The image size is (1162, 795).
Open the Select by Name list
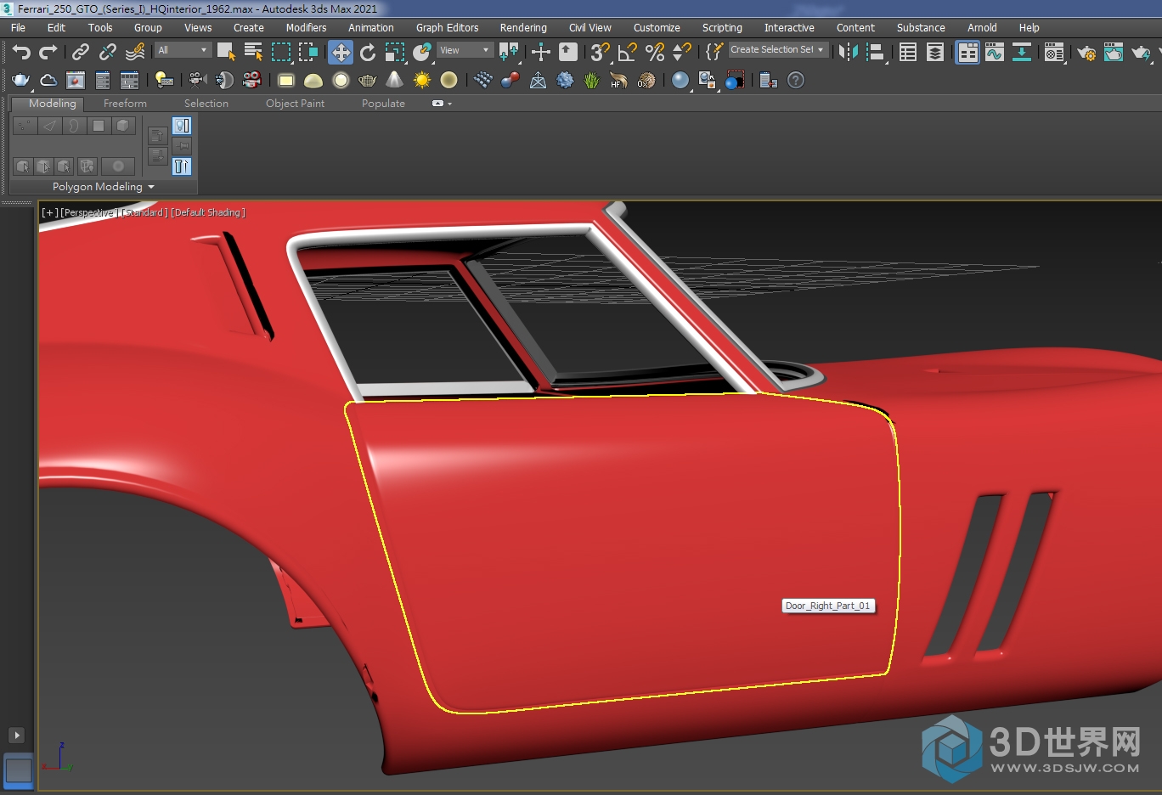[253, 53]
